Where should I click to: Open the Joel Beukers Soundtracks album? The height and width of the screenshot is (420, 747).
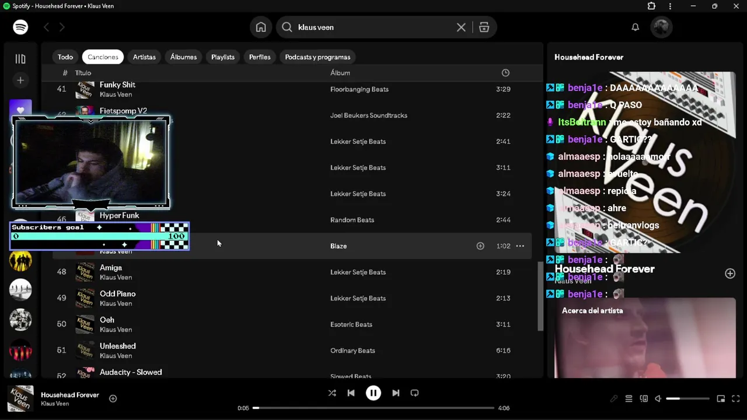(x=369, y=116)
